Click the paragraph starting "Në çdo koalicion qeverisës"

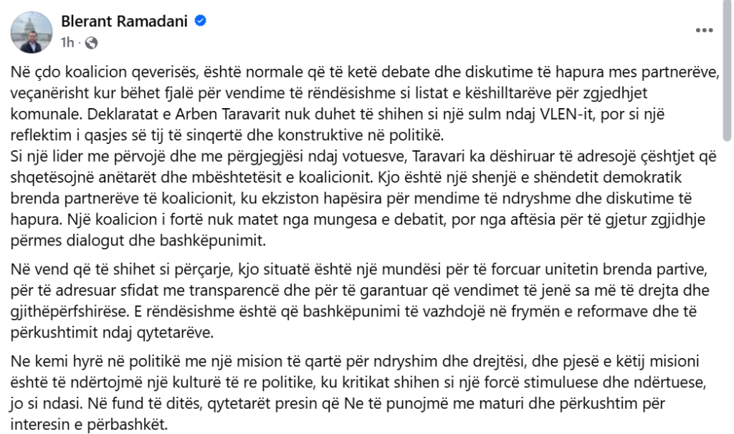coord(365,103)
